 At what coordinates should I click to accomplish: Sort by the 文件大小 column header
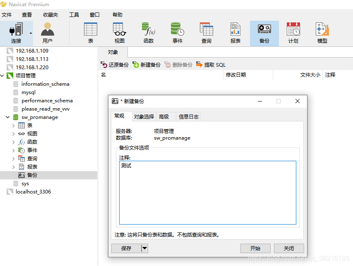pos(298,75)
